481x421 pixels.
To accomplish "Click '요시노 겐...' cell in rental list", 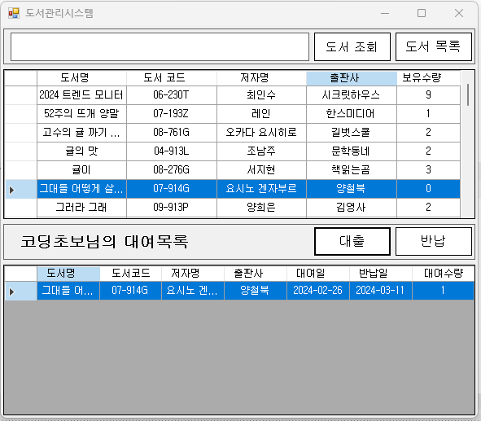I will point(193,290).
